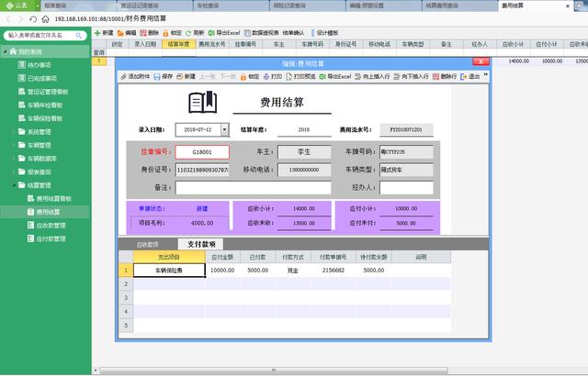The height and width of the screenshot is (376, 588).
Task: Expand 系统管理 in the sidebar tree
Action: [15, 132]
